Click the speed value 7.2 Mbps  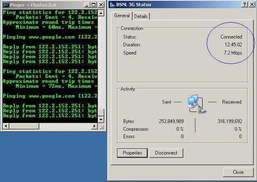point(233,53)
